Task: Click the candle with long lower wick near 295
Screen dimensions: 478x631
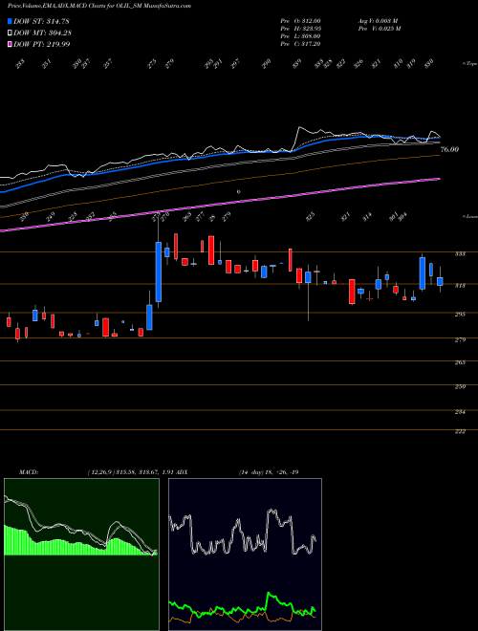Action: [308, 293]
